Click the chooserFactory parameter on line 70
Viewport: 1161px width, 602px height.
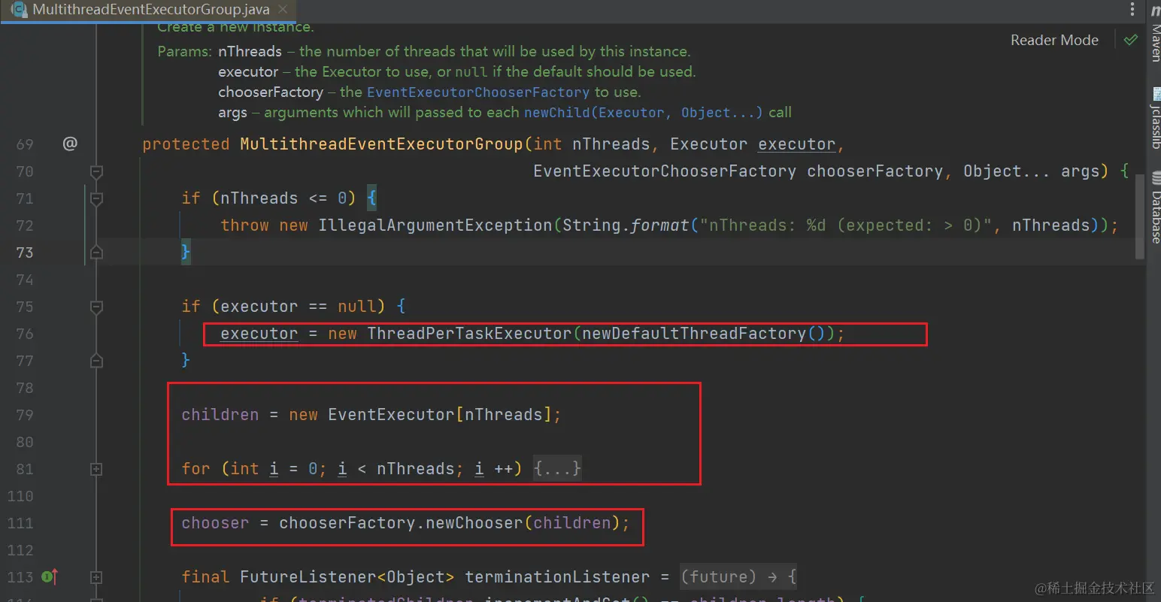[875, 171]
